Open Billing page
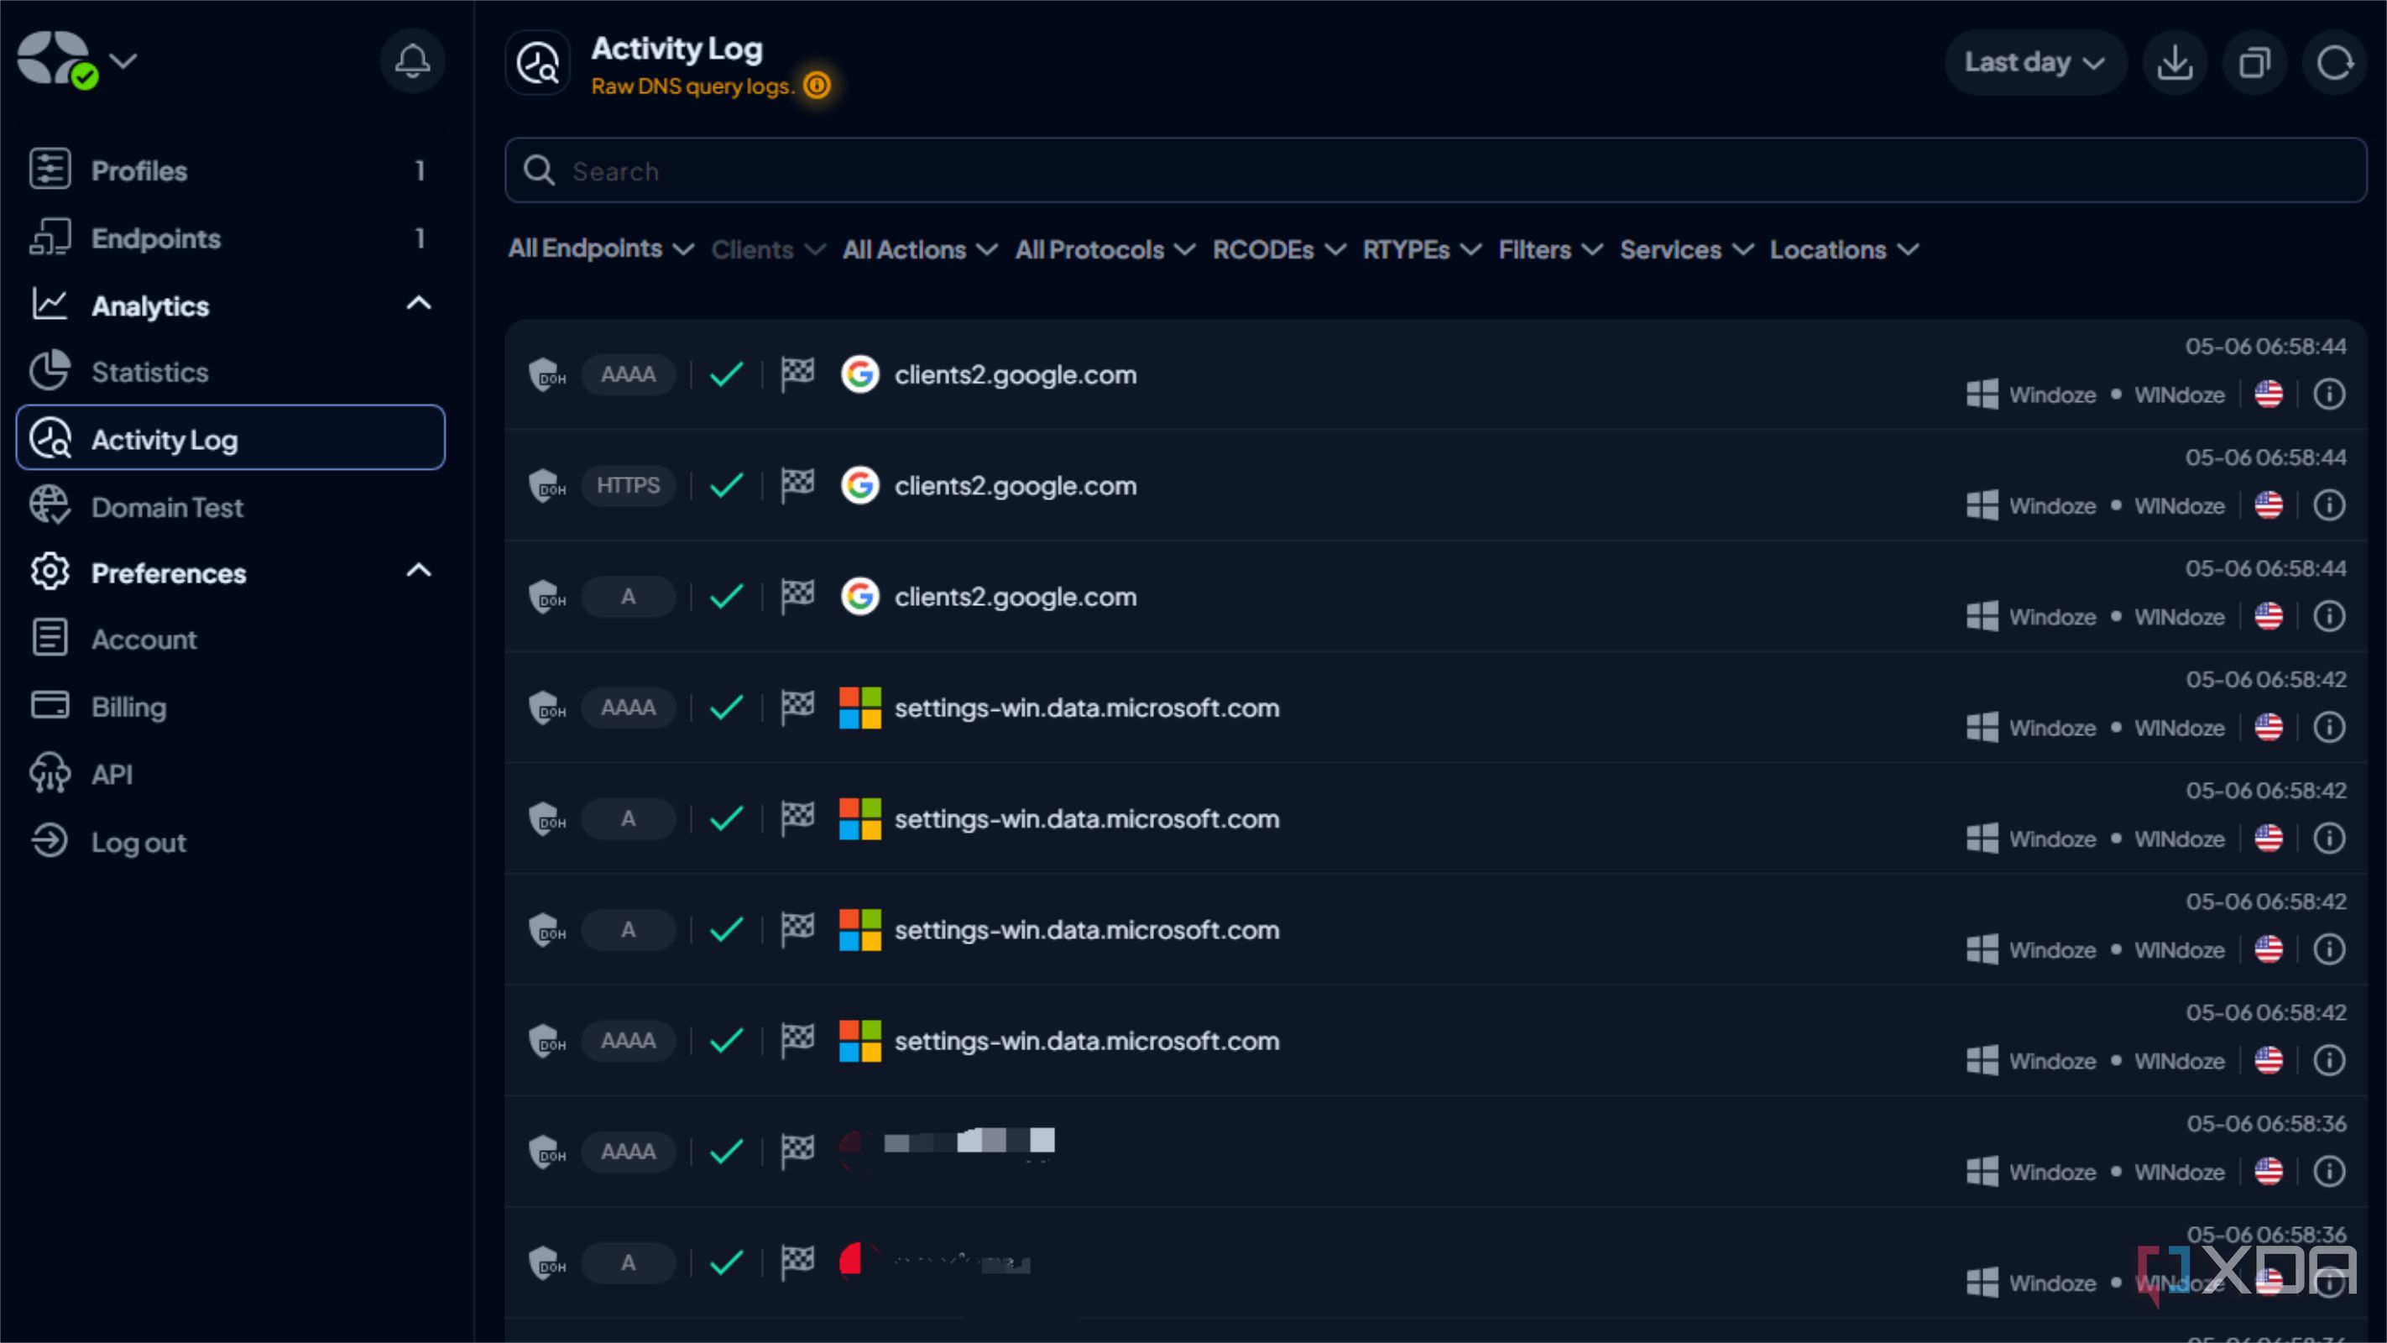The width and height of the screenshot is (2387, 1343). pyautogui.click(x=231, y=706)
